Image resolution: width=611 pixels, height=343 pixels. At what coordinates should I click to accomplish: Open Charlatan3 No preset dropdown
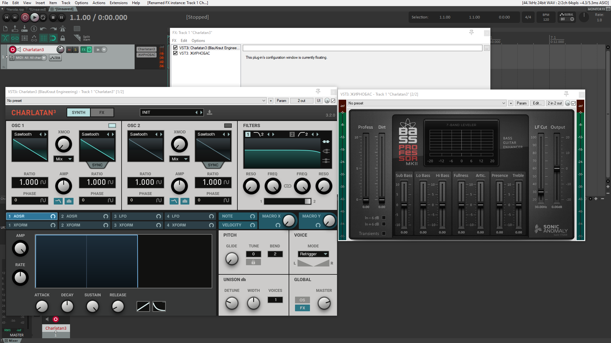[136, 101]
